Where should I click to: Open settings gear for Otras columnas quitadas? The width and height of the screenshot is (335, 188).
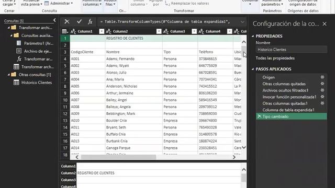(x=322, y=84)
